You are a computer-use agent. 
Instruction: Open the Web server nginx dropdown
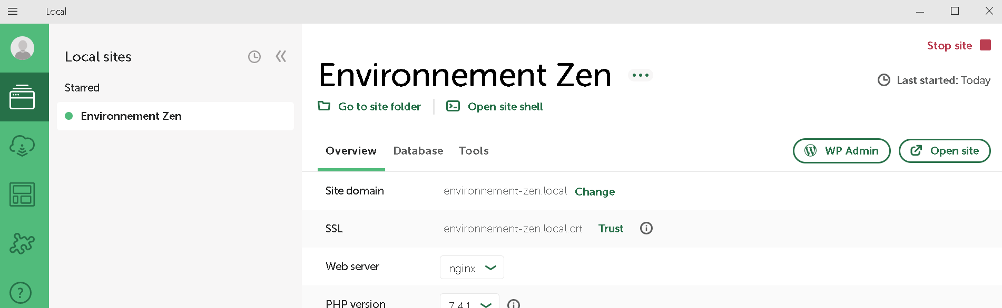click(471, 268)
